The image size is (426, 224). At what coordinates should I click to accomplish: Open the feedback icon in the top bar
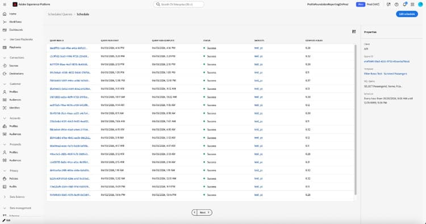click(389, 5)
